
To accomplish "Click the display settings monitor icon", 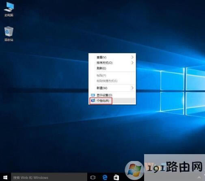I will coord(93,95).
